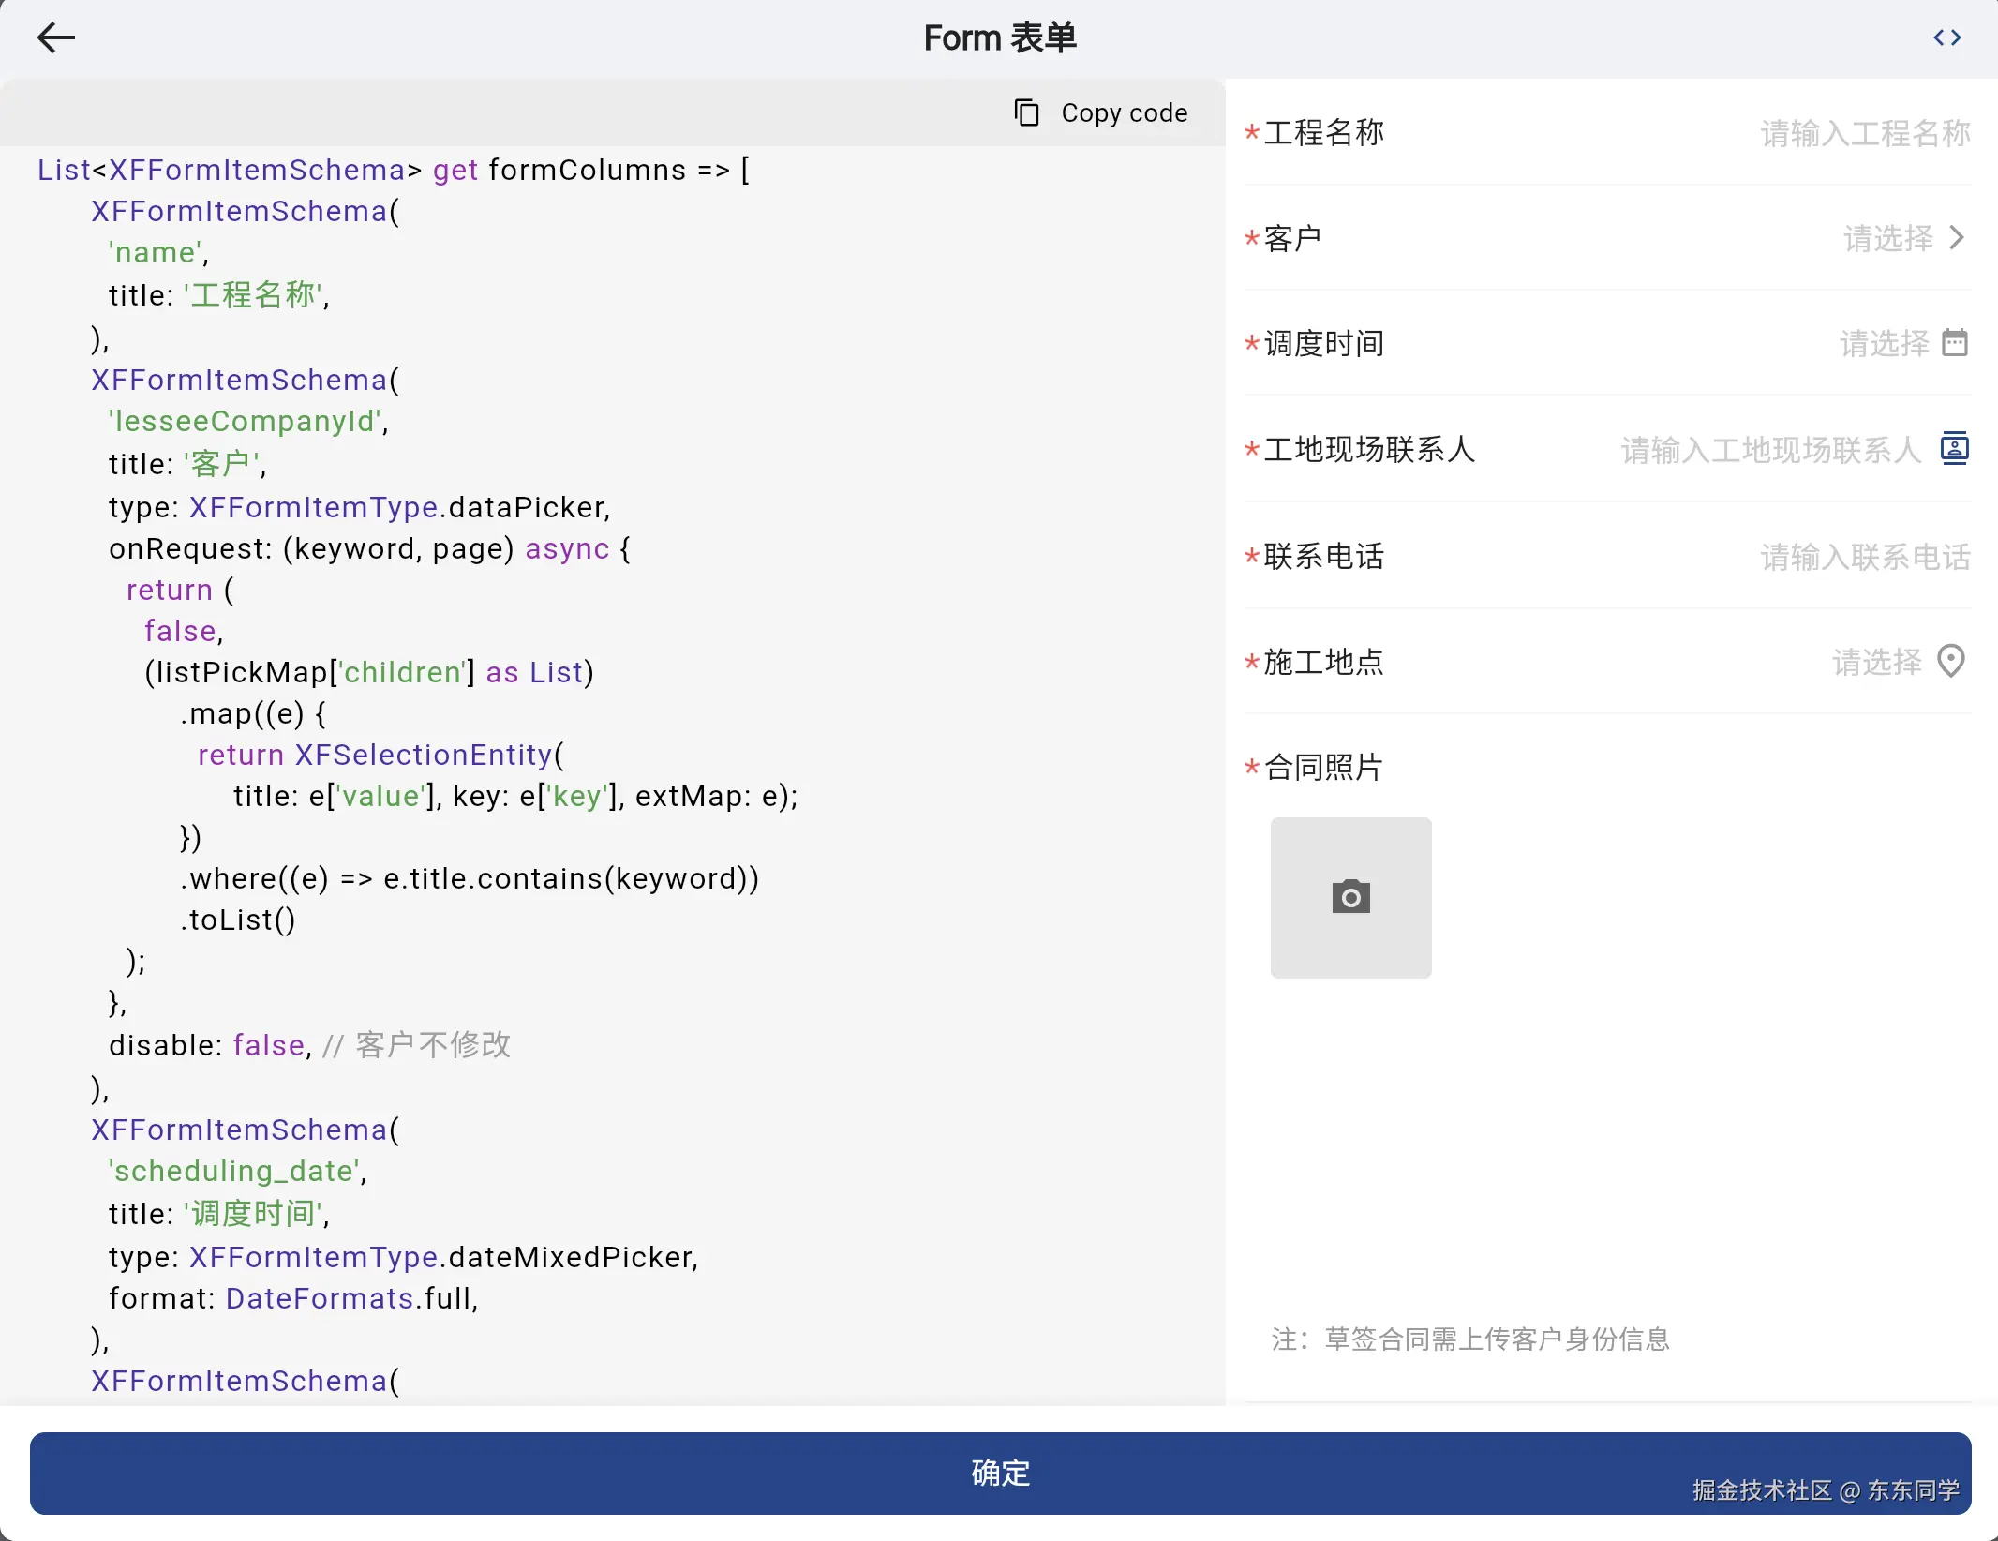
Task: Click the Copy code text button
Action: click(1124, 113)
